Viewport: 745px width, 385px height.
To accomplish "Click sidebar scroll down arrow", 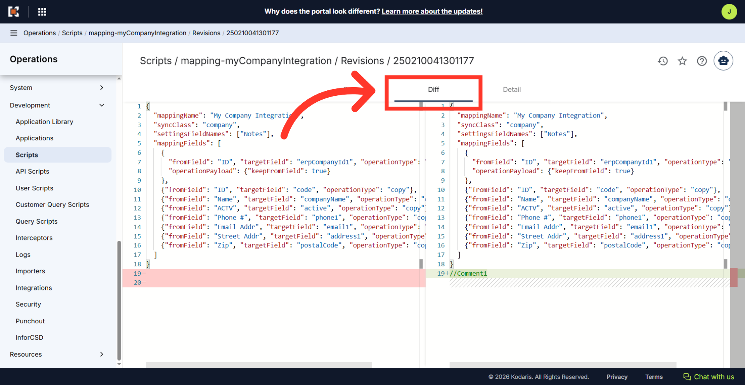I will (x=119, y=364).
